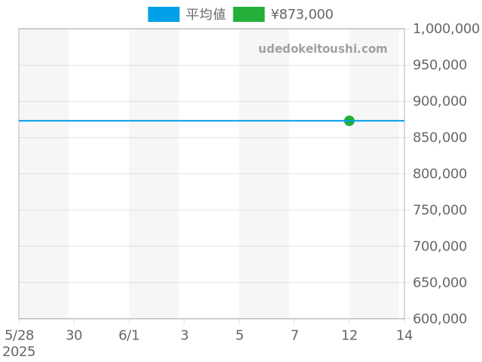Select the 7 date label on x-axis
The width and height of the screenshot is (482, 362).
pos(294,335)
